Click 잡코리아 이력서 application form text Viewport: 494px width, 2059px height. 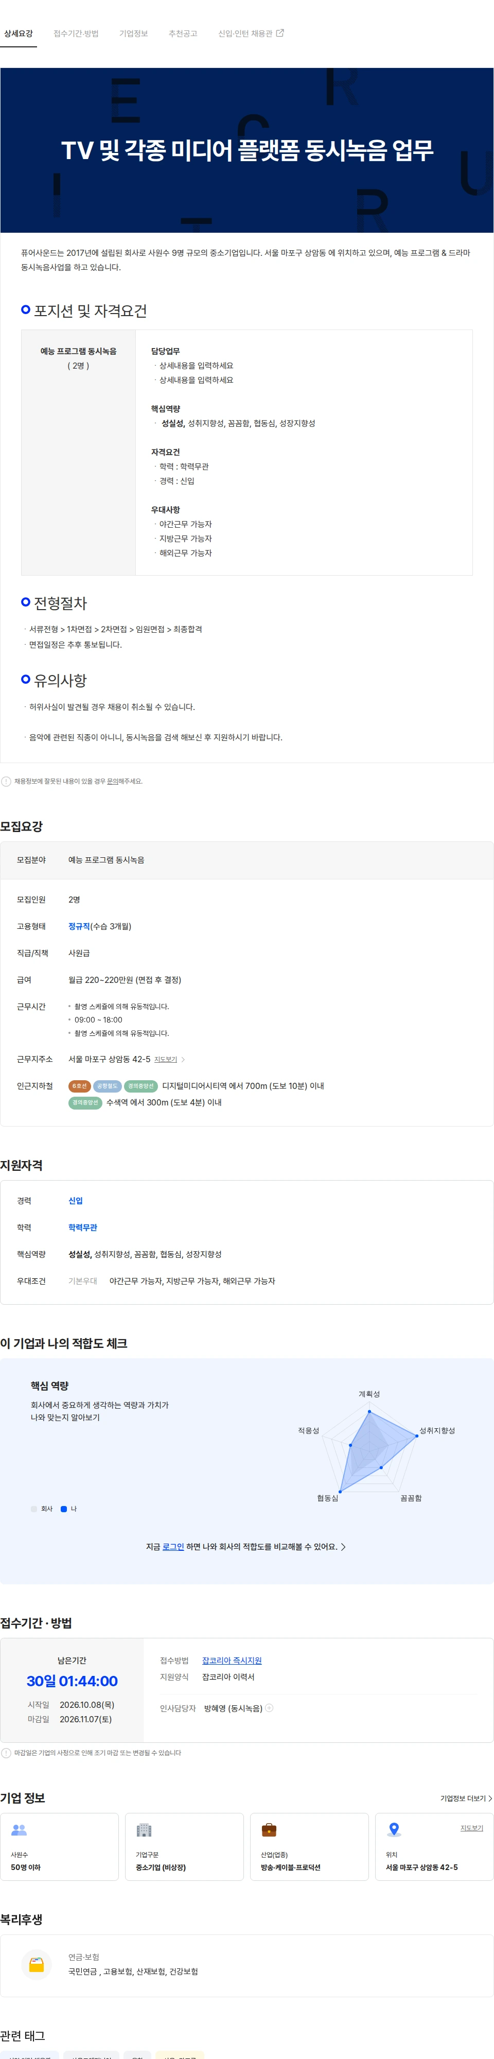pyautogui.click(x=228, y=1677)
